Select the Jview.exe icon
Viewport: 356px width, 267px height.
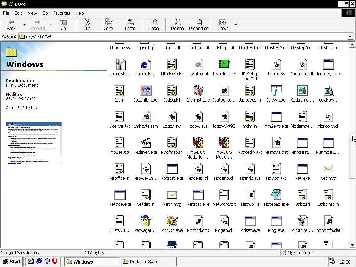click(x=276, y=90)
